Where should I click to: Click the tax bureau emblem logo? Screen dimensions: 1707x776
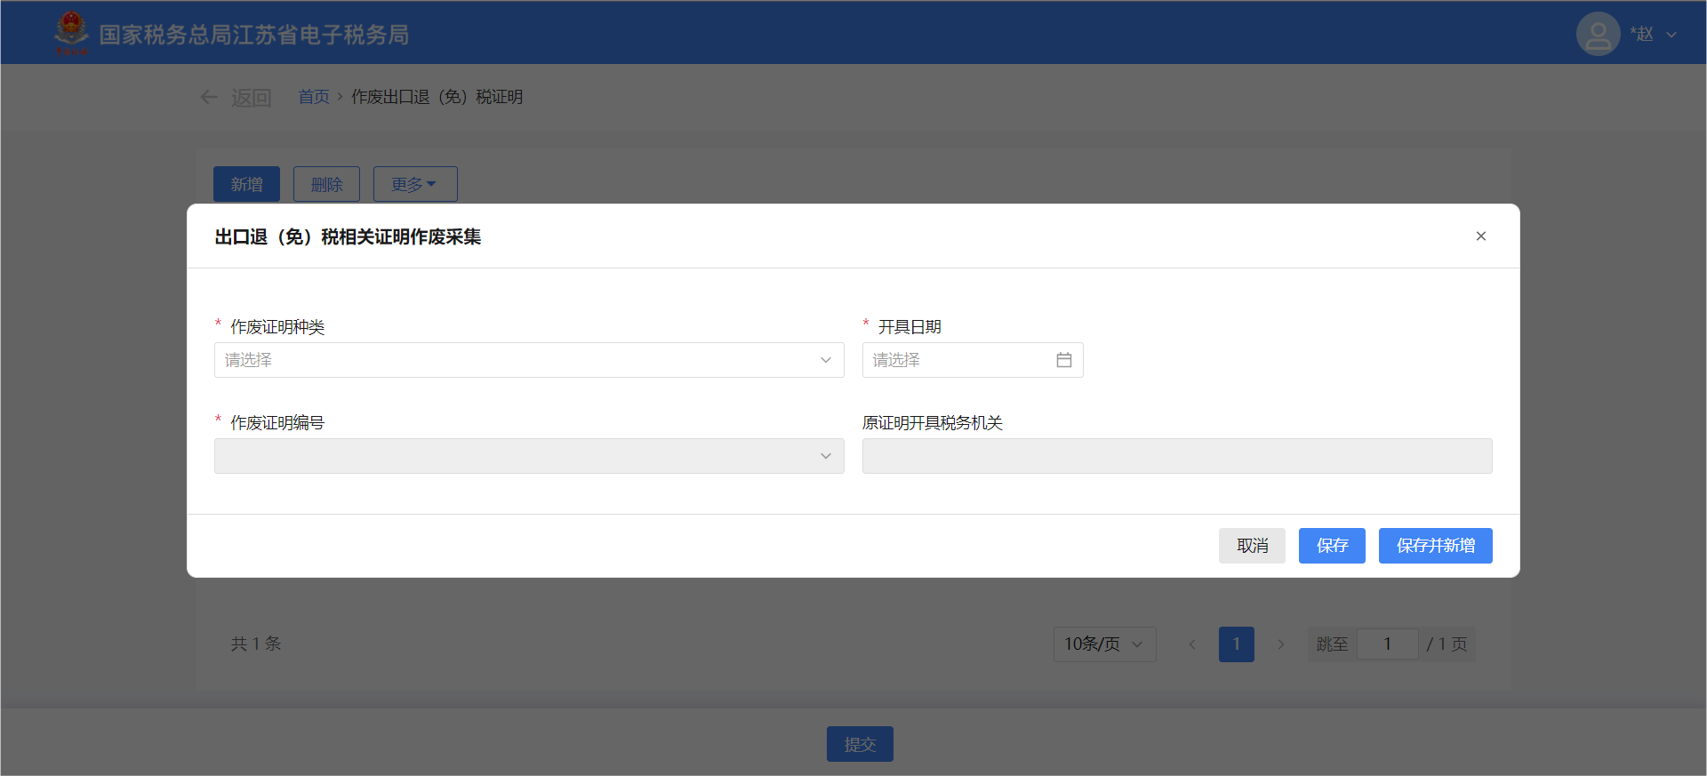[x=71, y=33]
